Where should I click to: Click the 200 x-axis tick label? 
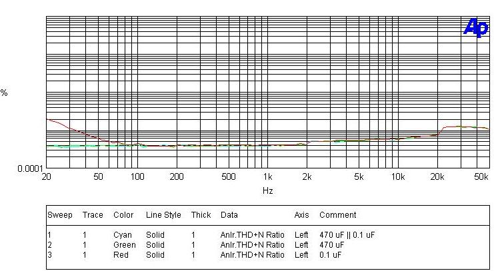click(177, 177)
